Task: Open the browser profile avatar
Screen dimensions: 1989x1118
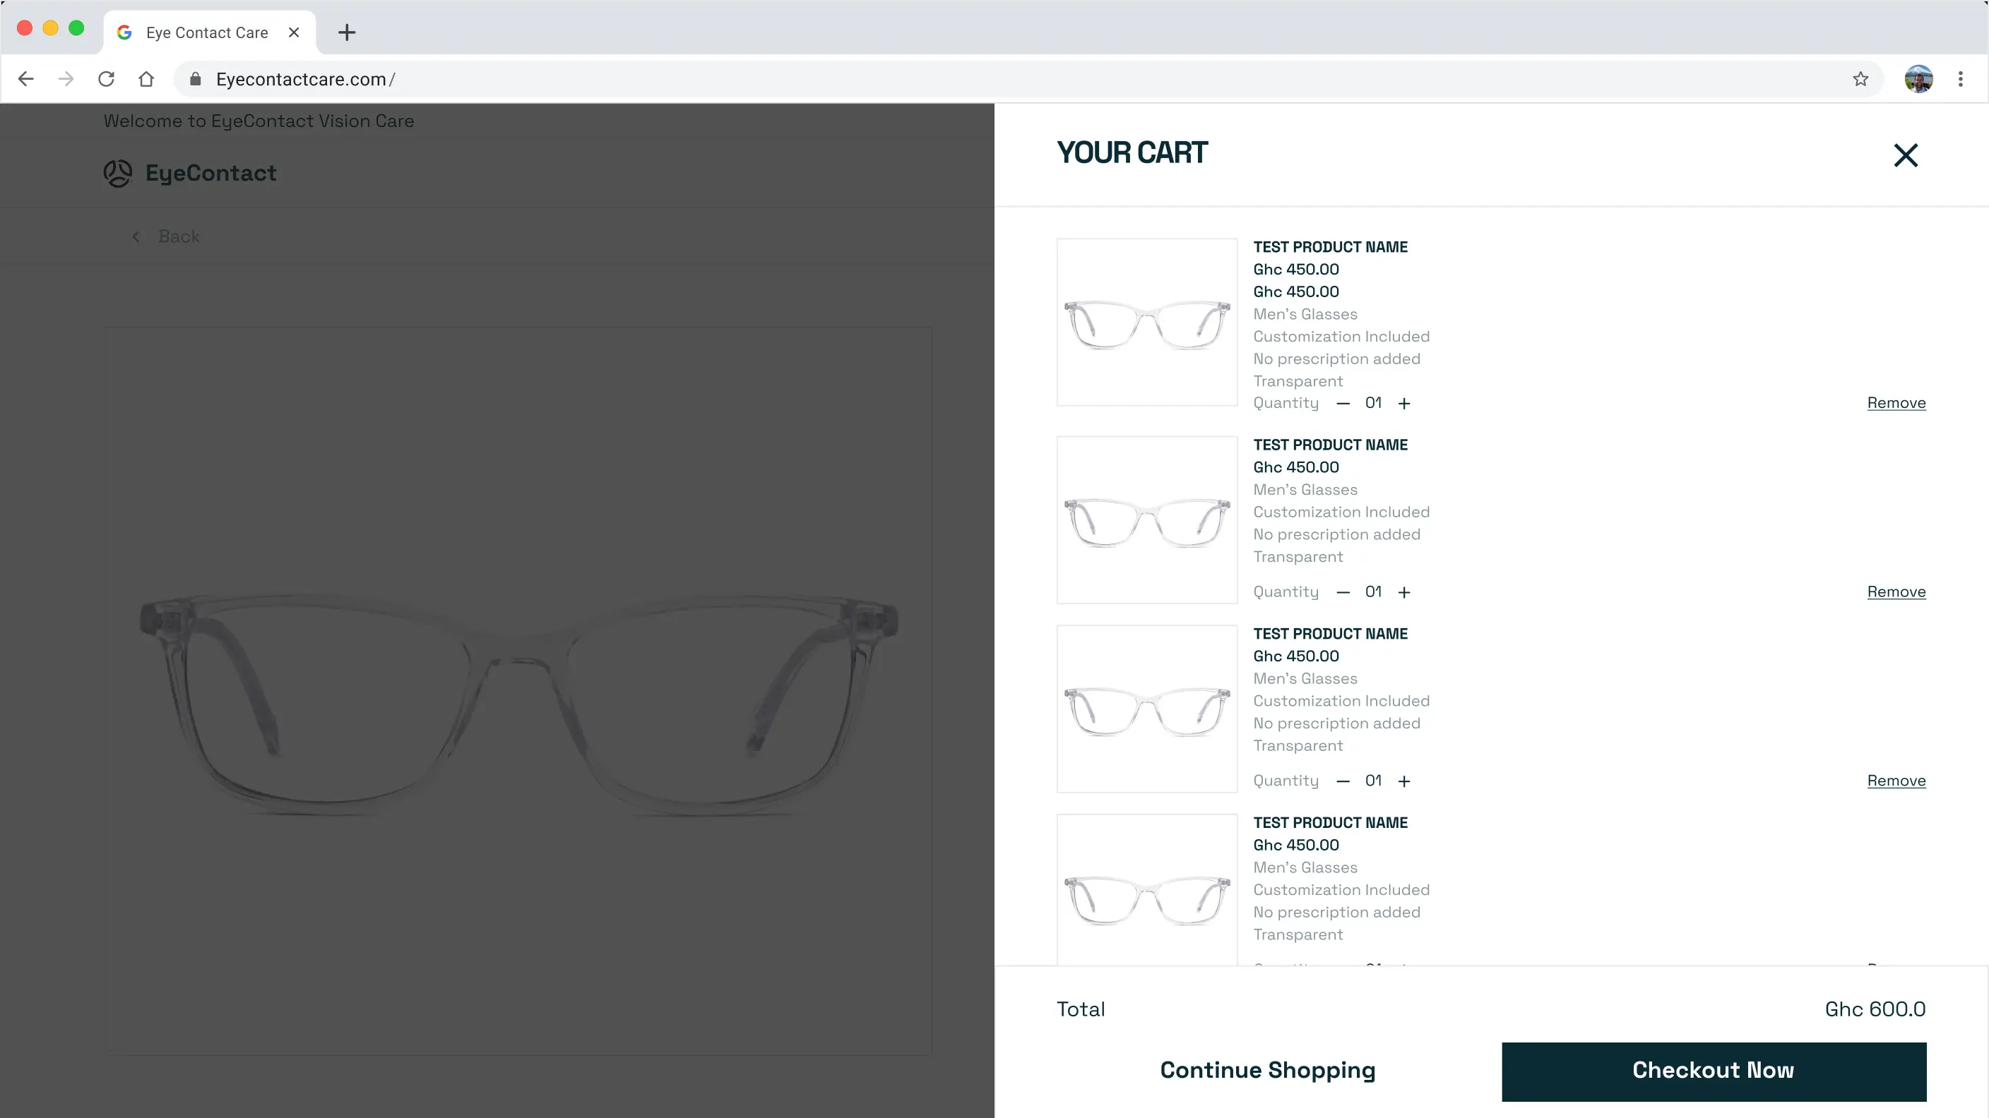Action: click(x=1919, y=79)
